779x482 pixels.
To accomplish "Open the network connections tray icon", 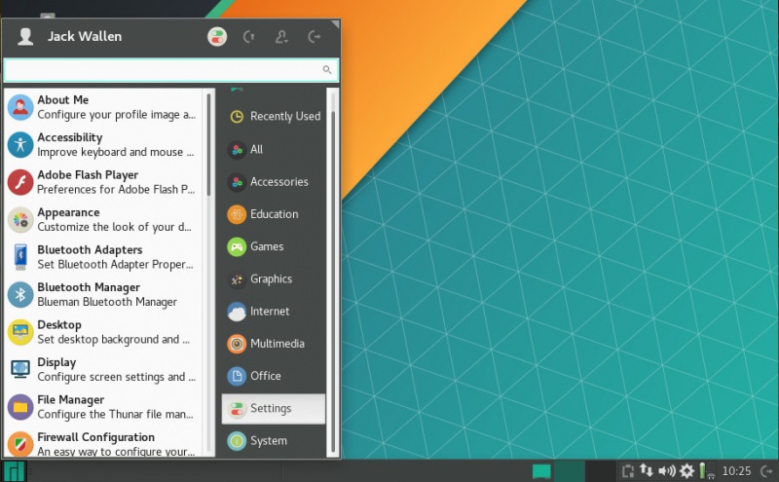I will pos(646,471).
